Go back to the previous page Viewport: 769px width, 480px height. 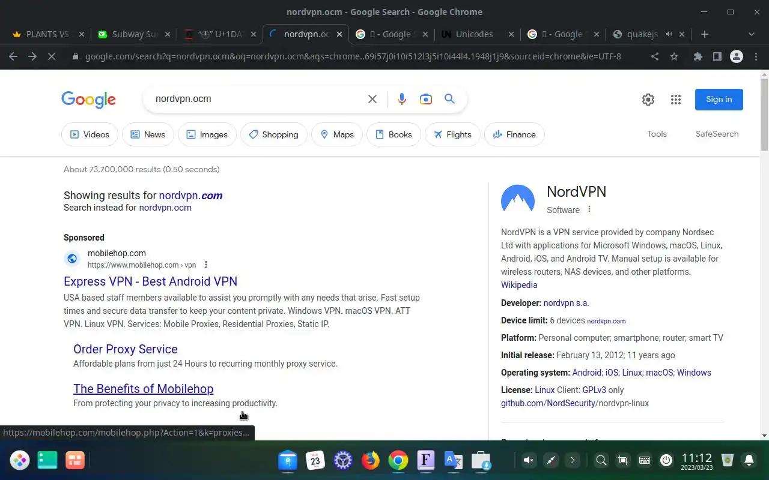[x=13, y=56]
